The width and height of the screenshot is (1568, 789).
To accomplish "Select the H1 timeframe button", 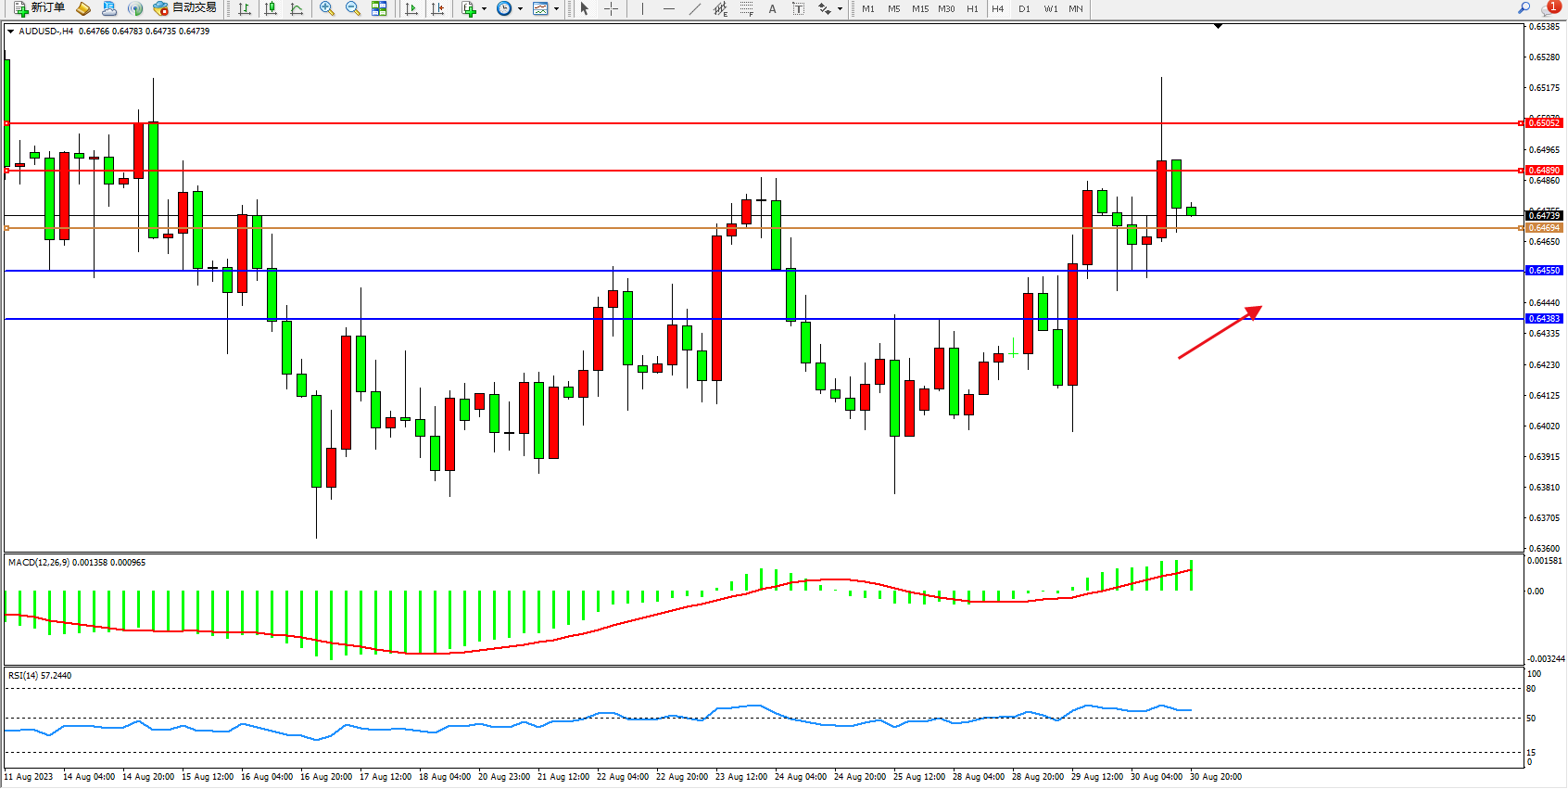I will tap(972, 8).
